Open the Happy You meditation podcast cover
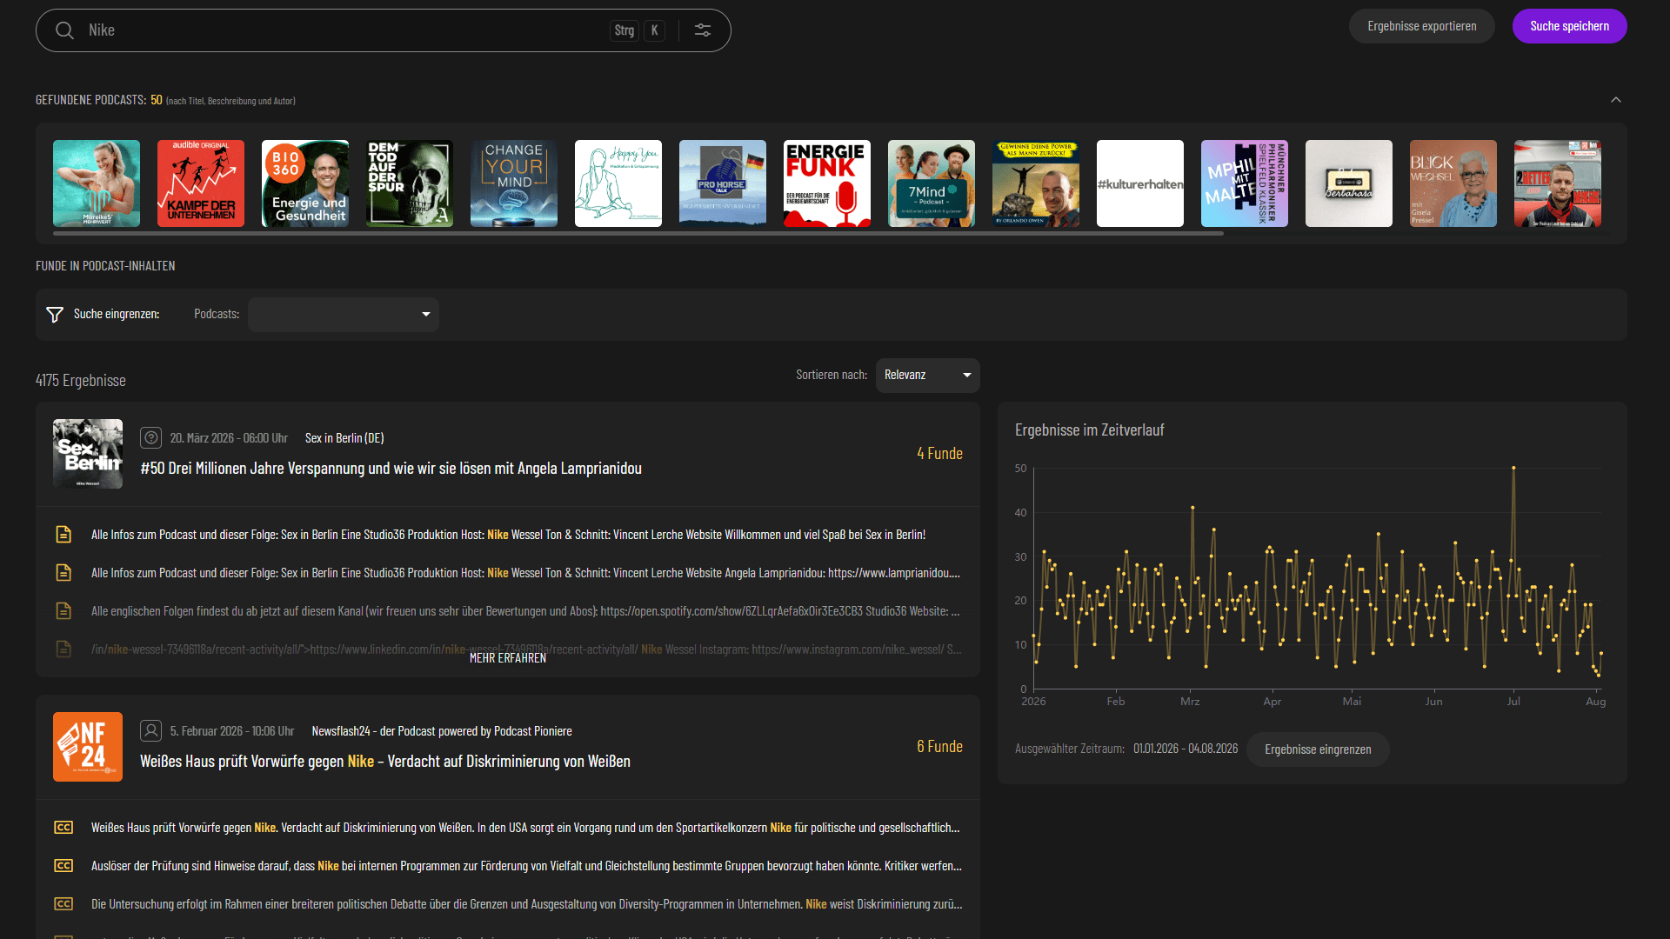The height and width of the screenshot is (939, 1670). [618, 183]
